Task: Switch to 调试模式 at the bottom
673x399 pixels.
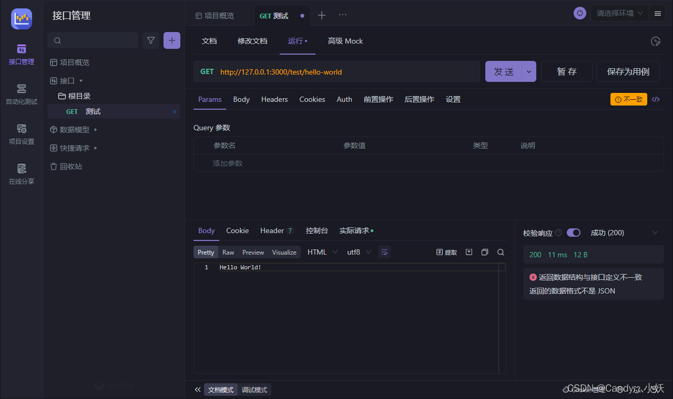Action: coord(254,390)
